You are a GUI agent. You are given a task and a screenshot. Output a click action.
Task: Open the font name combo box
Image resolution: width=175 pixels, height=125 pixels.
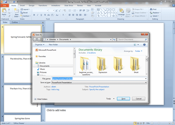coord(40,10)
